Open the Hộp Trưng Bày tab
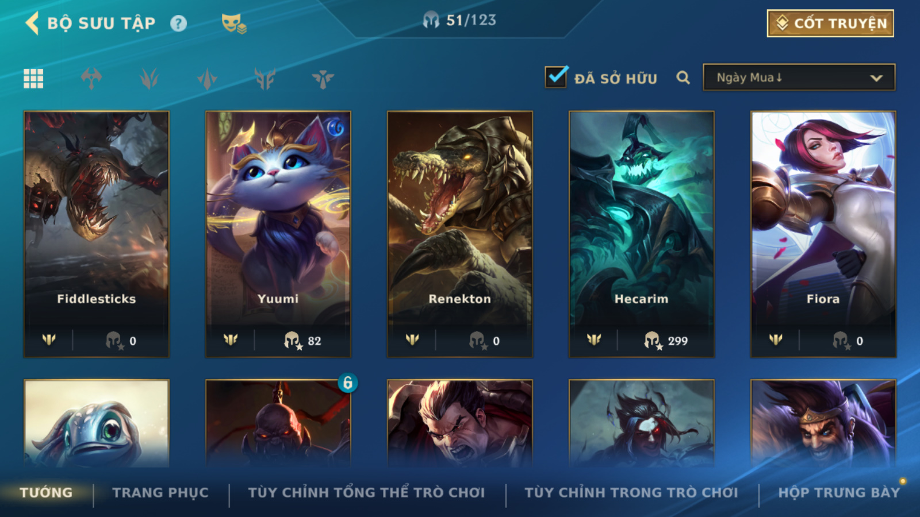Image resolution: width=920 pixels, height=517 pixels. tap(839, 493)
